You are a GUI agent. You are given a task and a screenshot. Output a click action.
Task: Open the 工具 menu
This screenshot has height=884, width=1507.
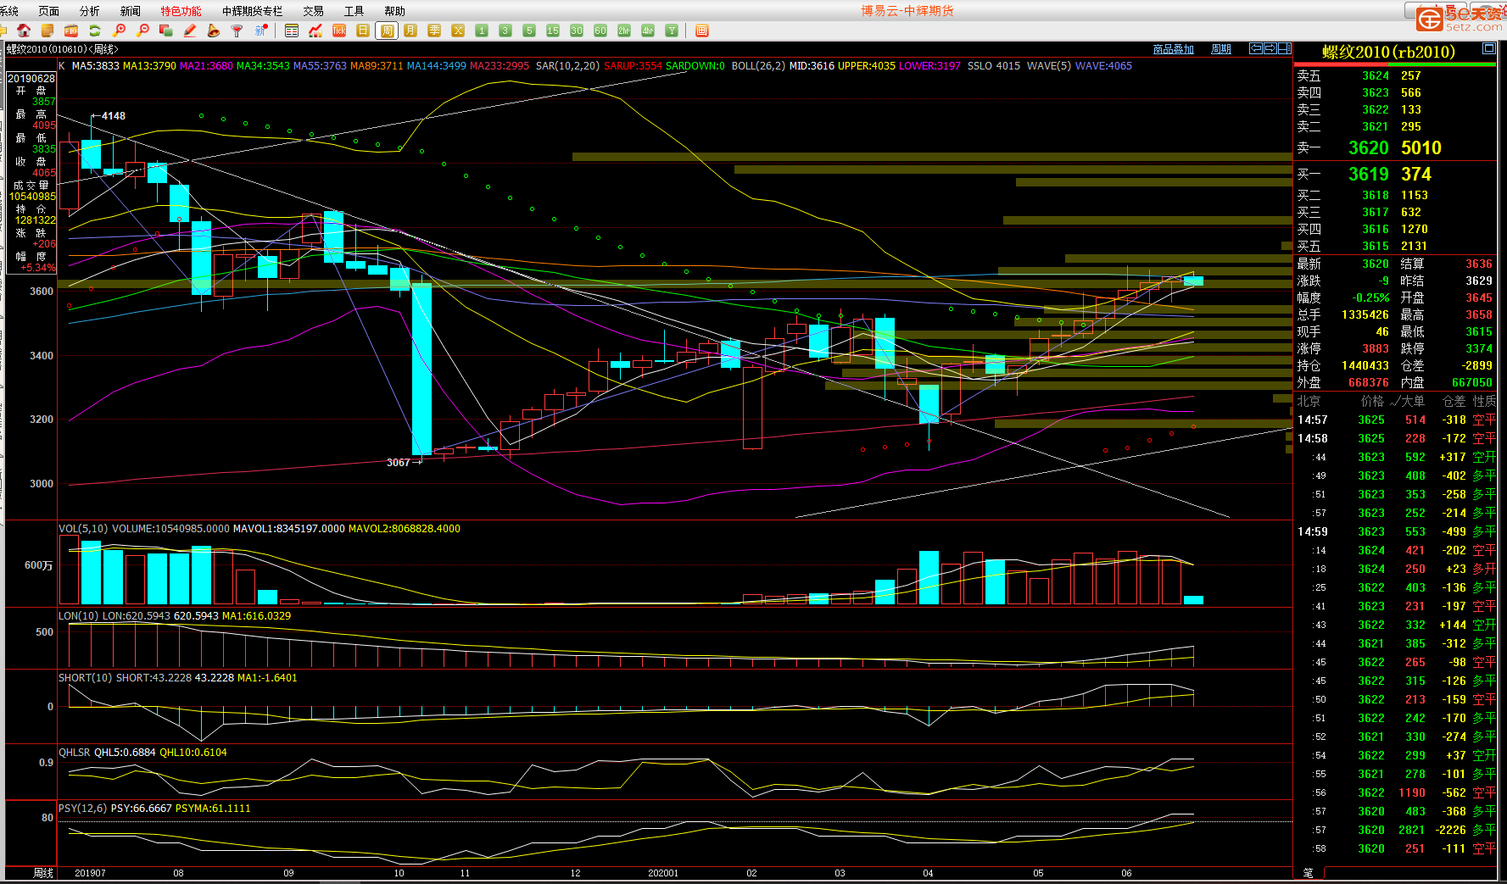click(x=354, y=11)
